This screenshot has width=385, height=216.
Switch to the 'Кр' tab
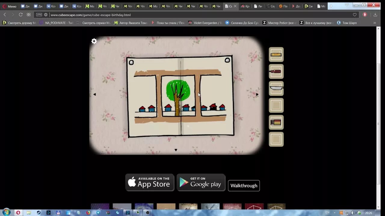click(245, 6)
